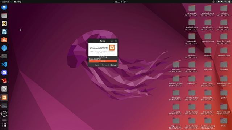Launch OBS Studio from the dock
Viewport: 232px width, 130px height.
4,114
